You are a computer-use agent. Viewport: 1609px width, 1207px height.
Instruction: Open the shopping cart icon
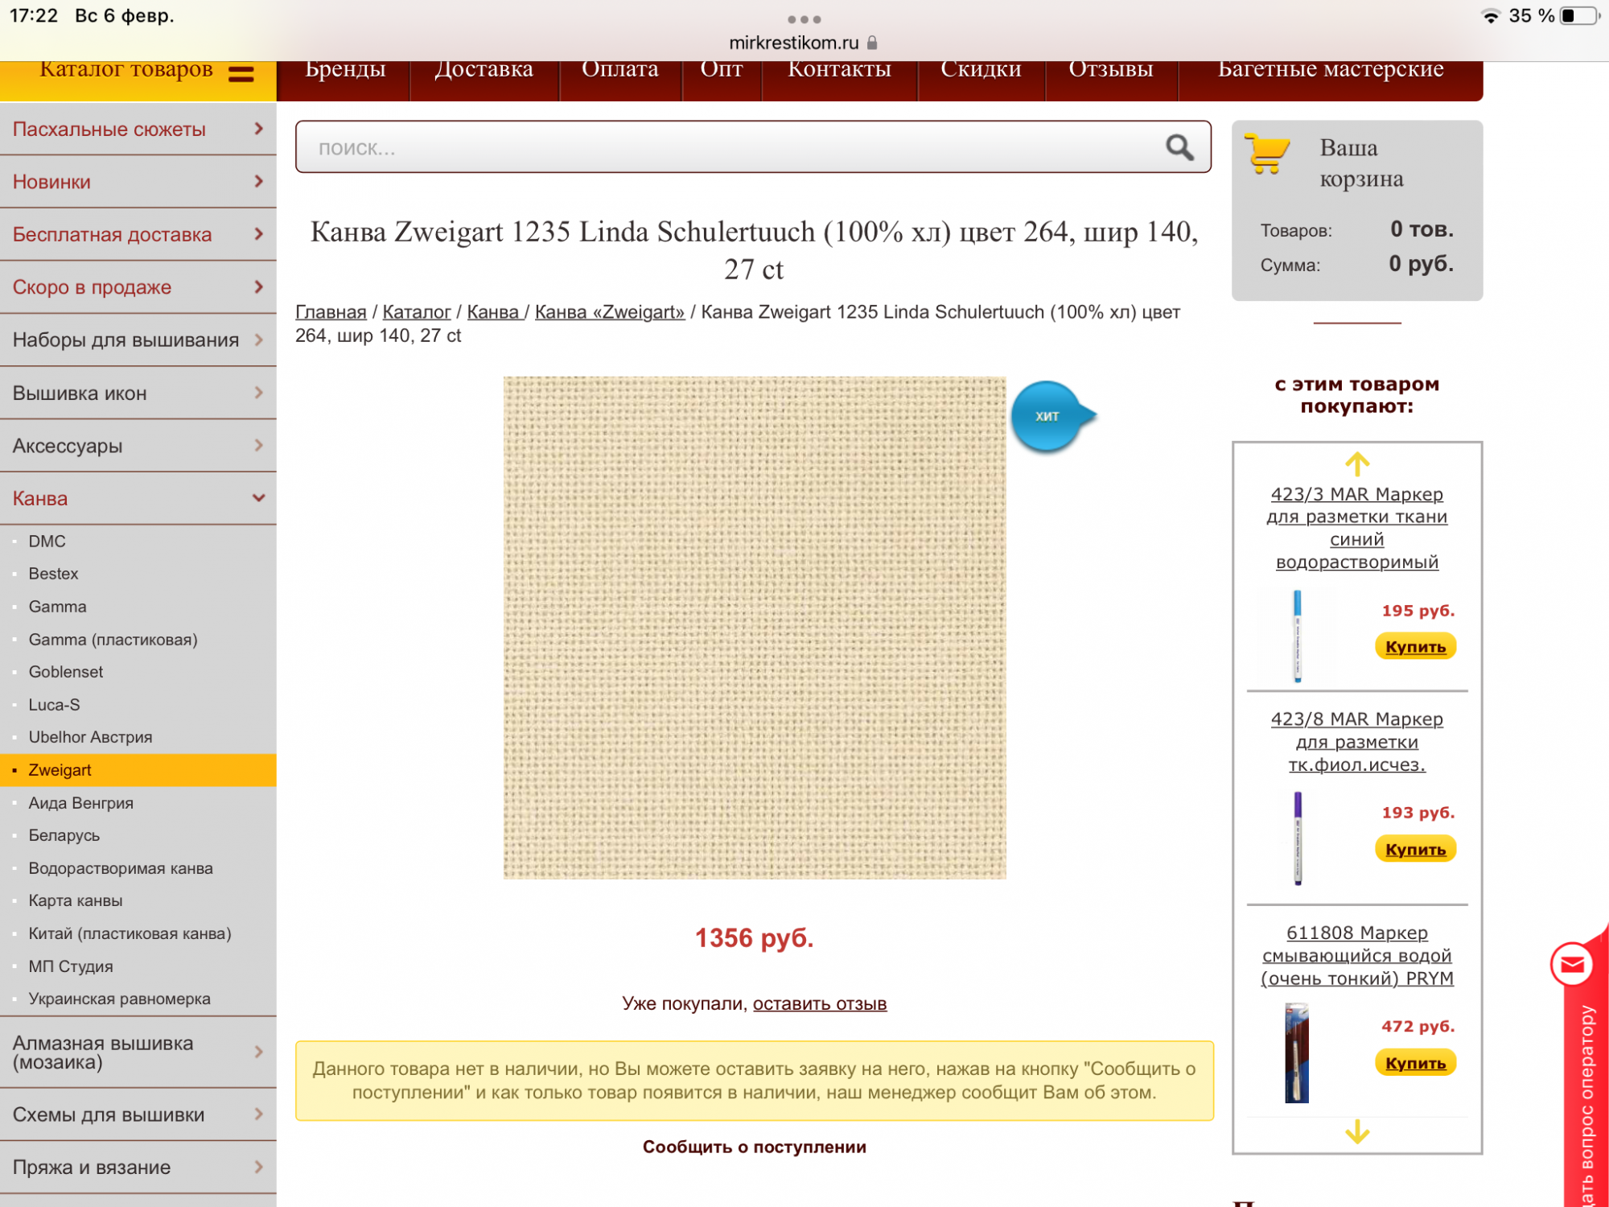(x=1266, y=154)
